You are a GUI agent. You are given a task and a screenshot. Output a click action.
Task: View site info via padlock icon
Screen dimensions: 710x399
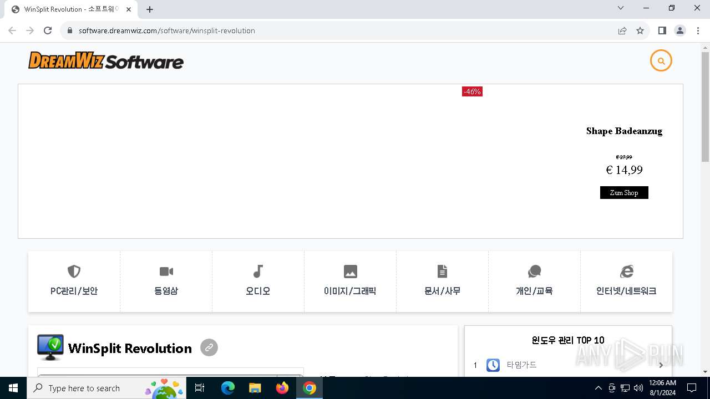[70, 30]
